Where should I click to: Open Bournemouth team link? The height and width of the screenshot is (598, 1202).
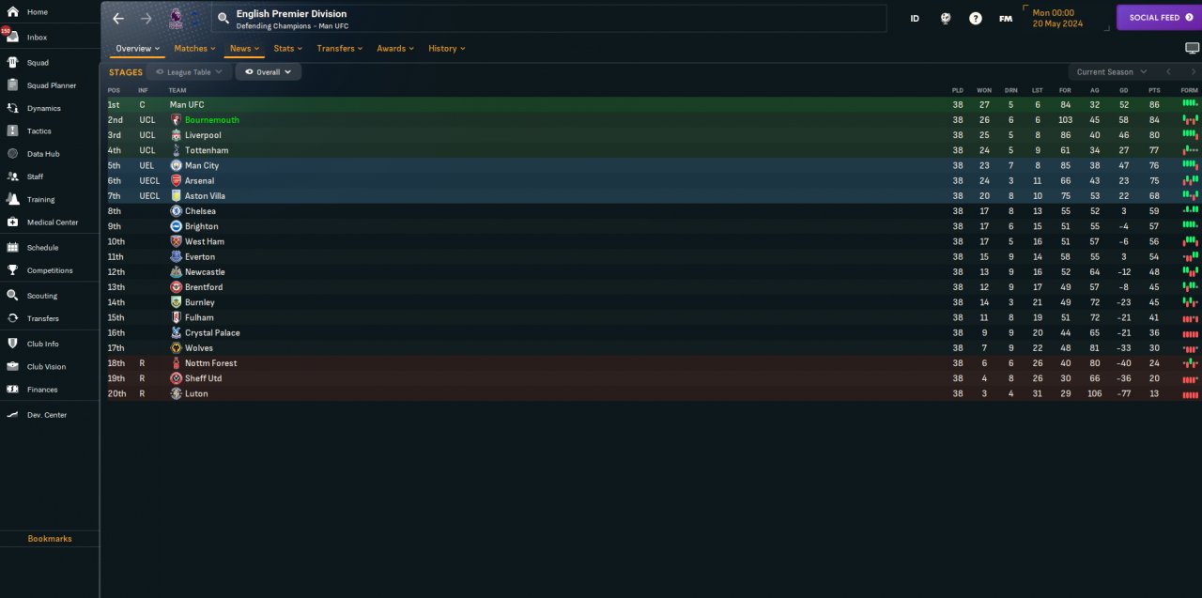(x=212, y=120)
